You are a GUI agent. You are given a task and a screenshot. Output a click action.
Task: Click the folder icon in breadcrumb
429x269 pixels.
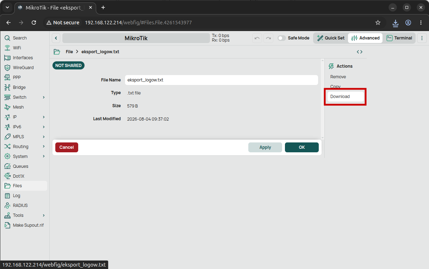[57, 52]
